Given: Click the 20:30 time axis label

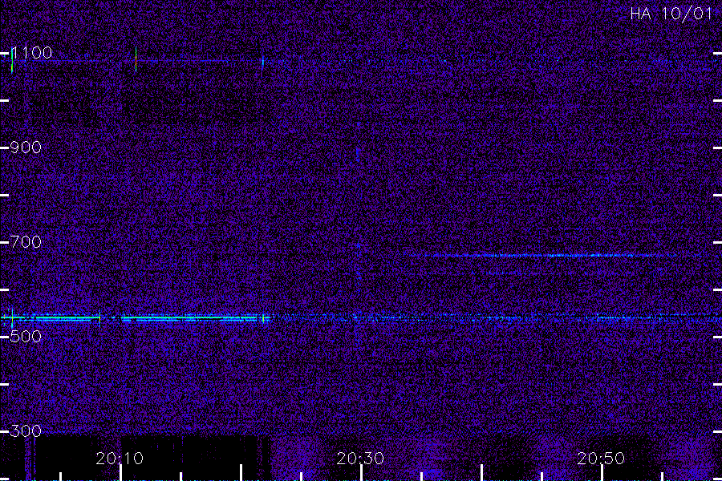Looking at the screenshot, I should point(360,459).
